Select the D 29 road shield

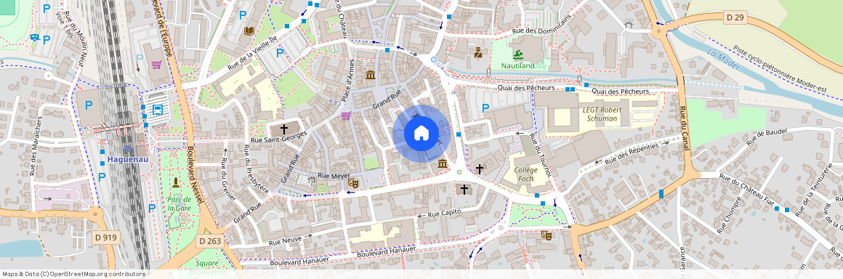click(x=735, y=17)
